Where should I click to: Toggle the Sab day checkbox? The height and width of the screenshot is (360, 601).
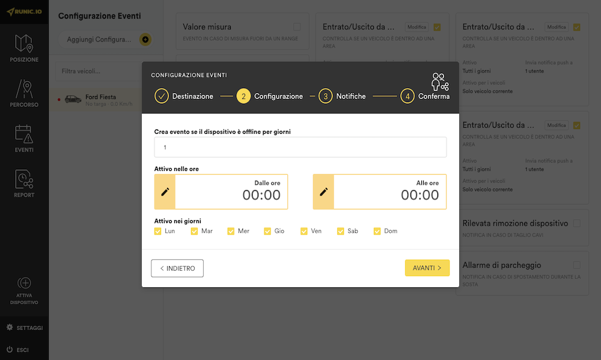coord(341,231)
